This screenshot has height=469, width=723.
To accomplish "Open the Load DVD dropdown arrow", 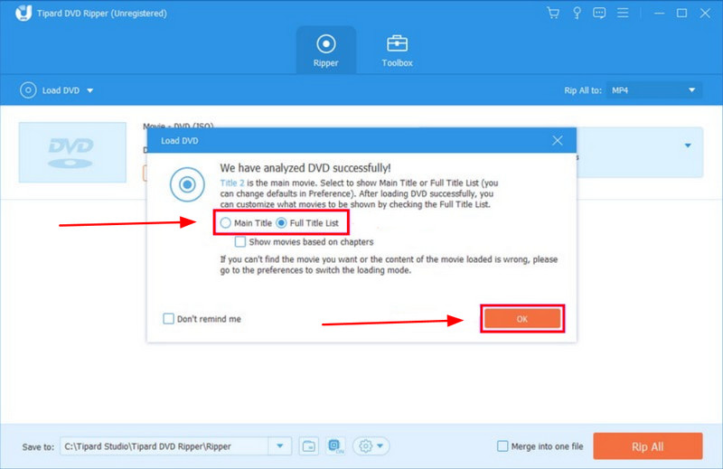I will [x=90, y=90].
